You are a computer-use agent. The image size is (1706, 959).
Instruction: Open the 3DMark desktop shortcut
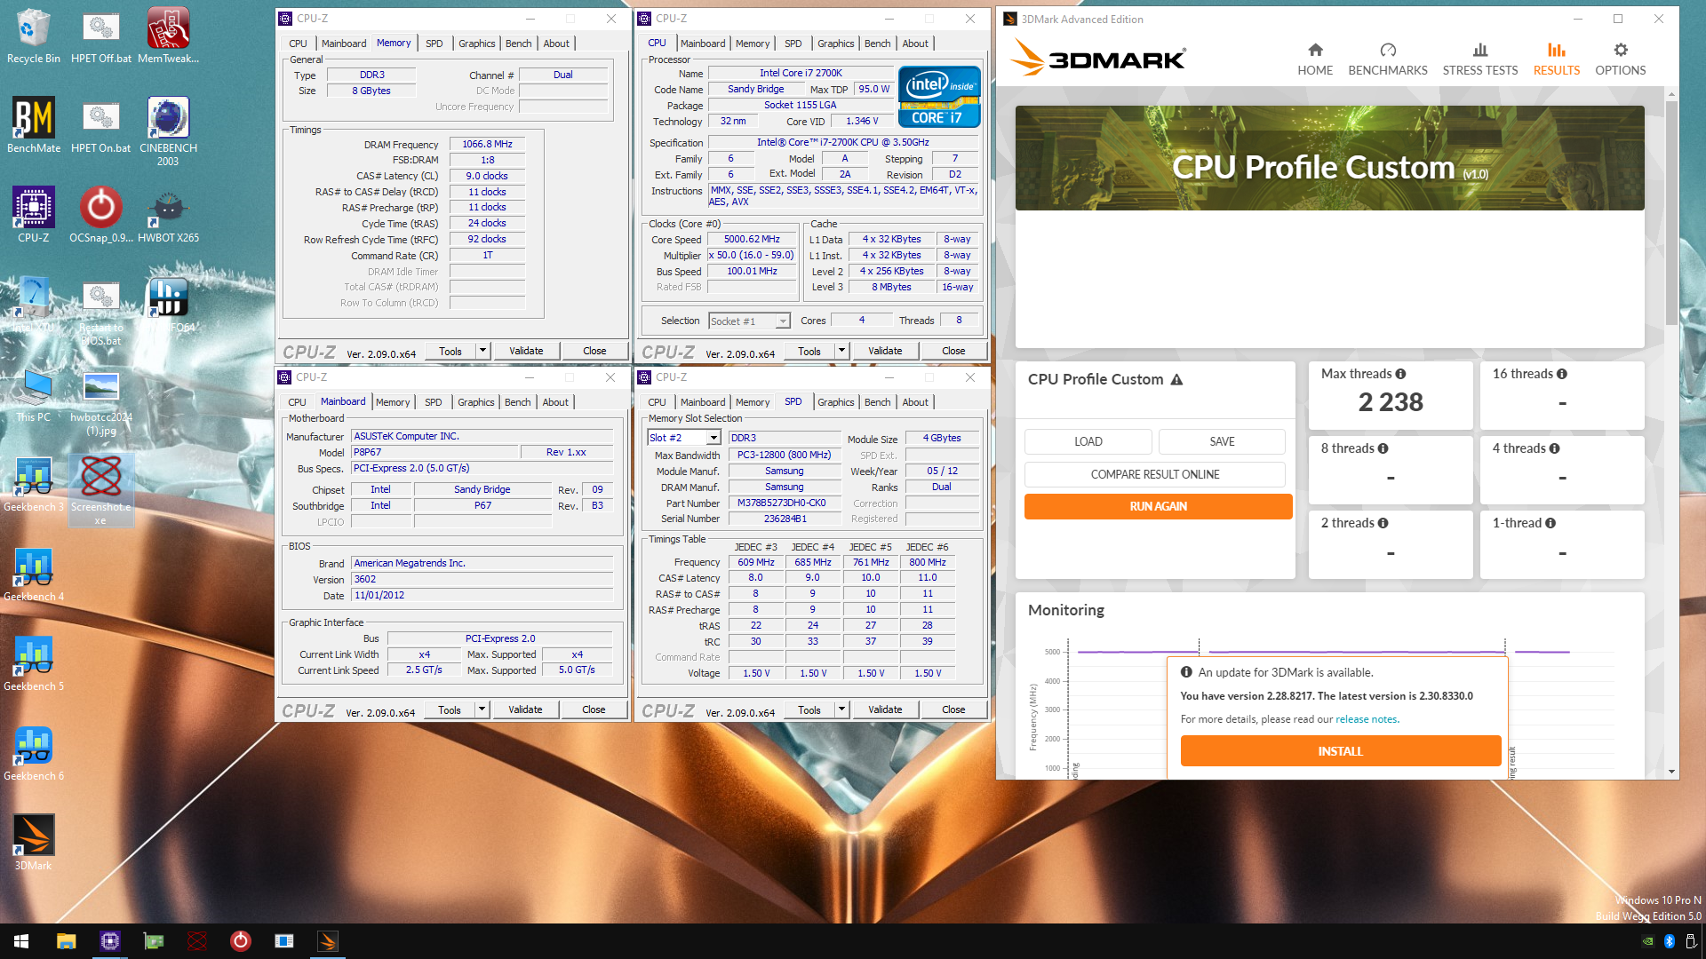(x=34, y=843)
